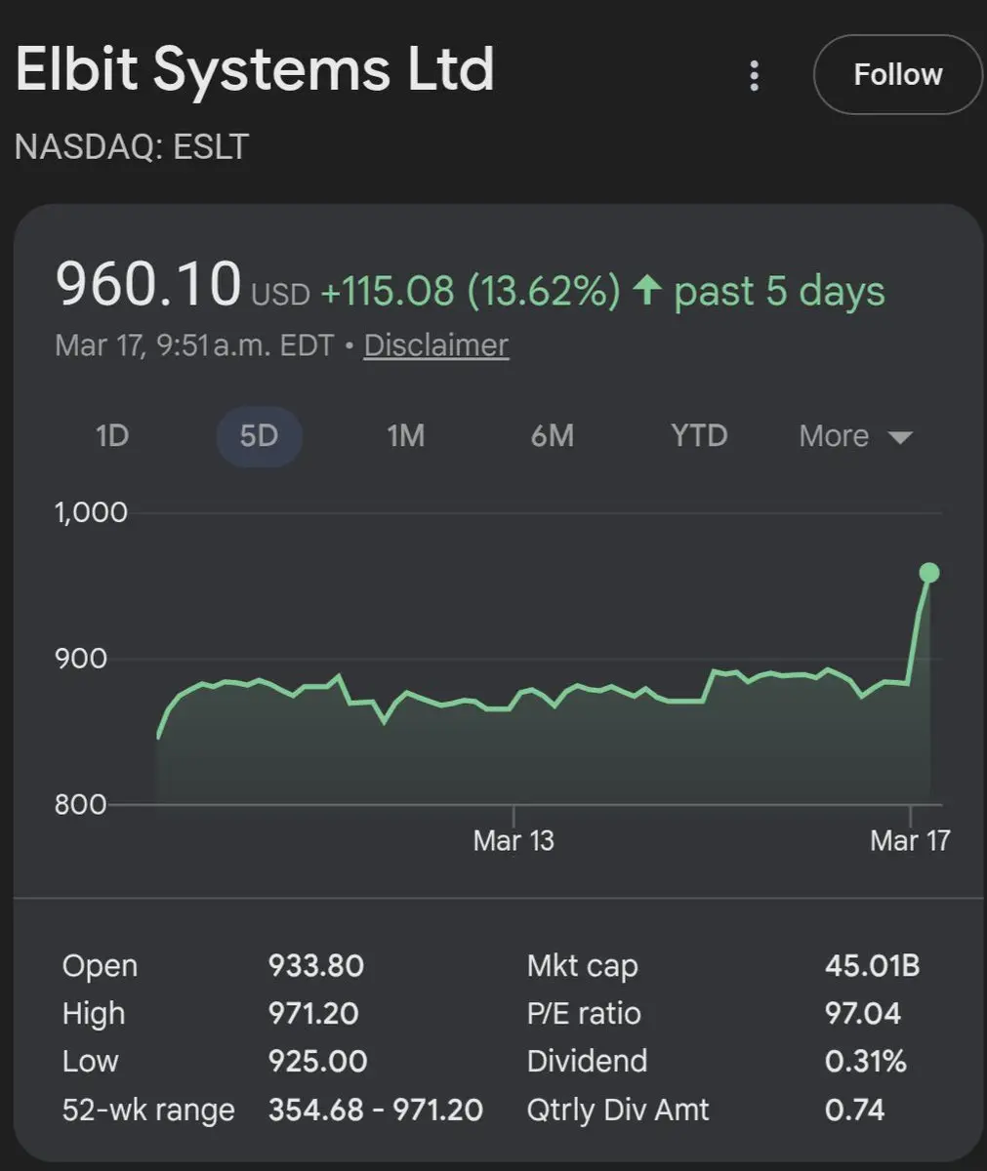Click the Mkt cap value 45.01B
The width and height of the screenshot is (987, 1171).
872,965
